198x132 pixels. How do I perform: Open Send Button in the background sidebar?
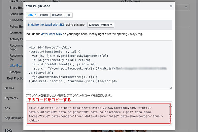coord(16,14)
